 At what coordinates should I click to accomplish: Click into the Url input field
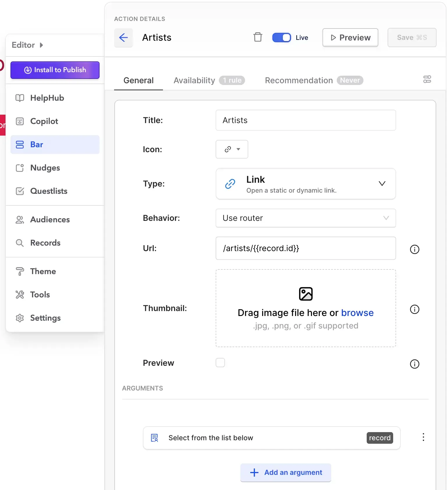coord(306,248)
